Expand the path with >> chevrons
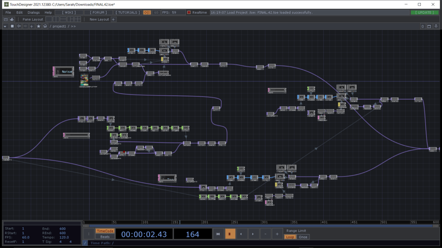Image resolution: width=442 pixels, height=248 pixels. tap(73, 26)
